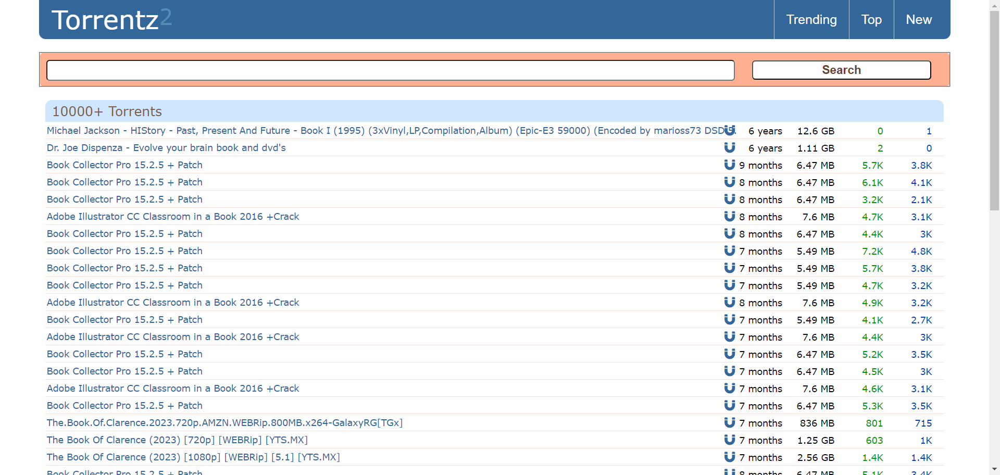This screenshot has width=1000, height=475.
Task: Open magnet link of row with 7.2K seeders
Action: coord(730,251)
